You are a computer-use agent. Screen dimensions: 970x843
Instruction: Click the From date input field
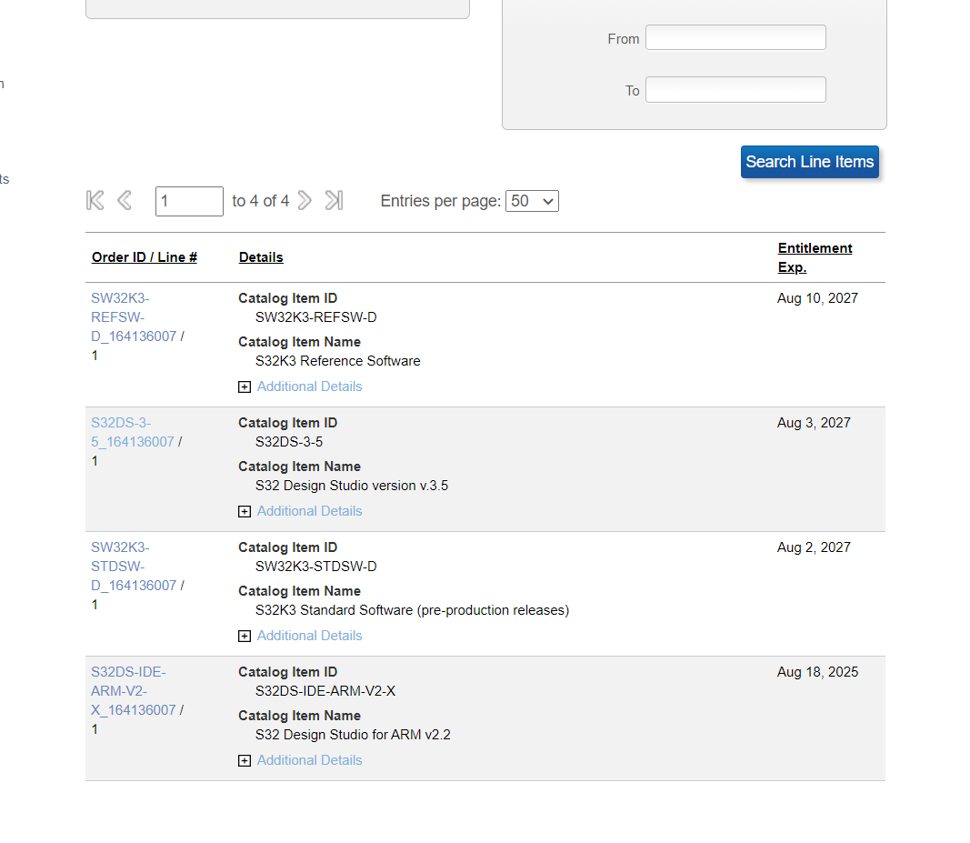click(735, 37)
